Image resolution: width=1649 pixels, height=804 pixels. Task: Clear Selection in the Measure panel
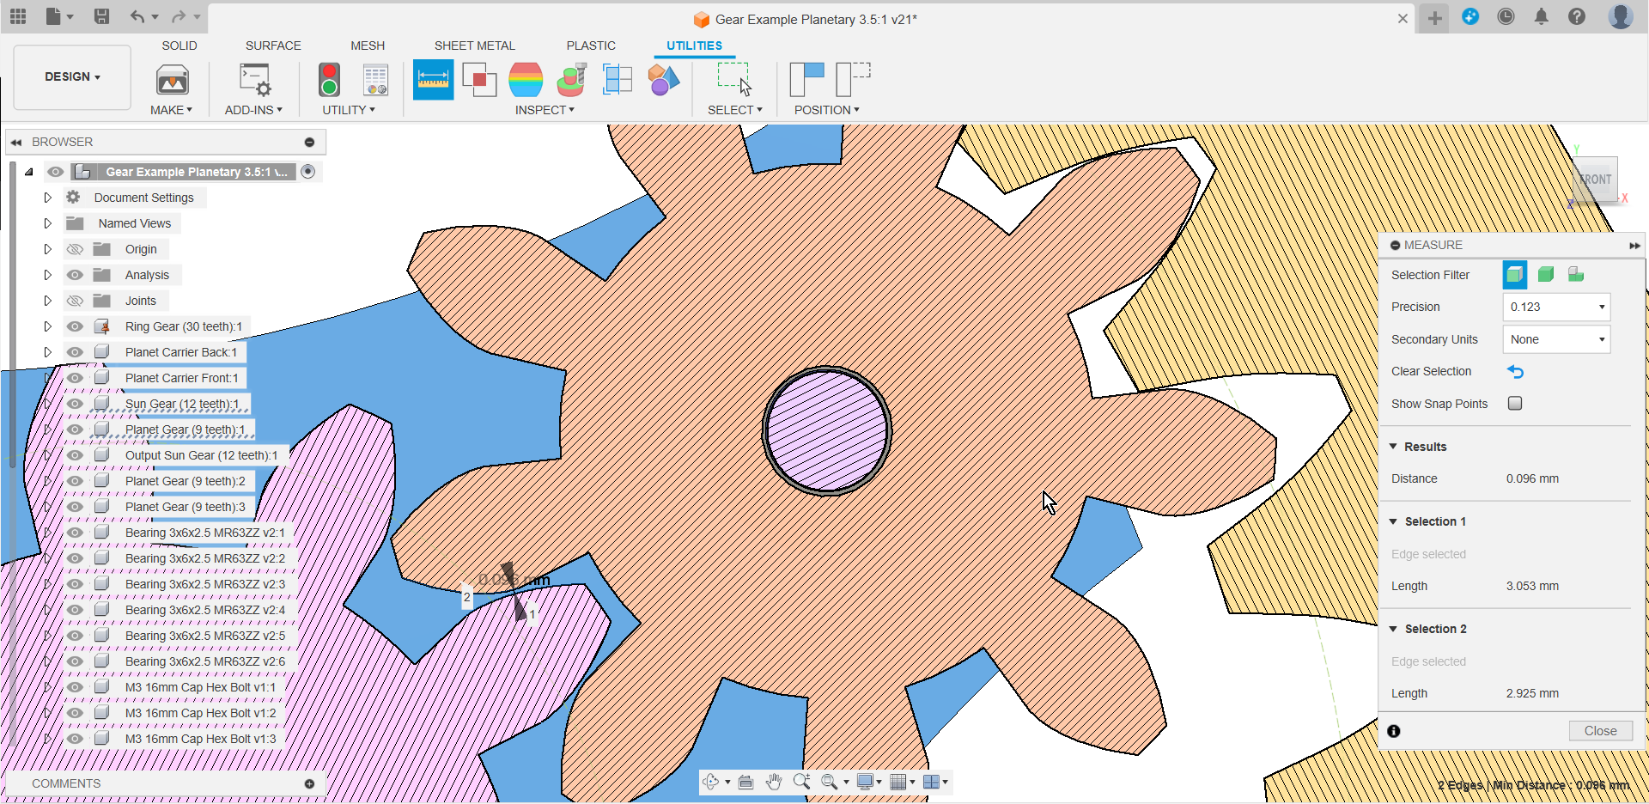(x=1515, y=371)
